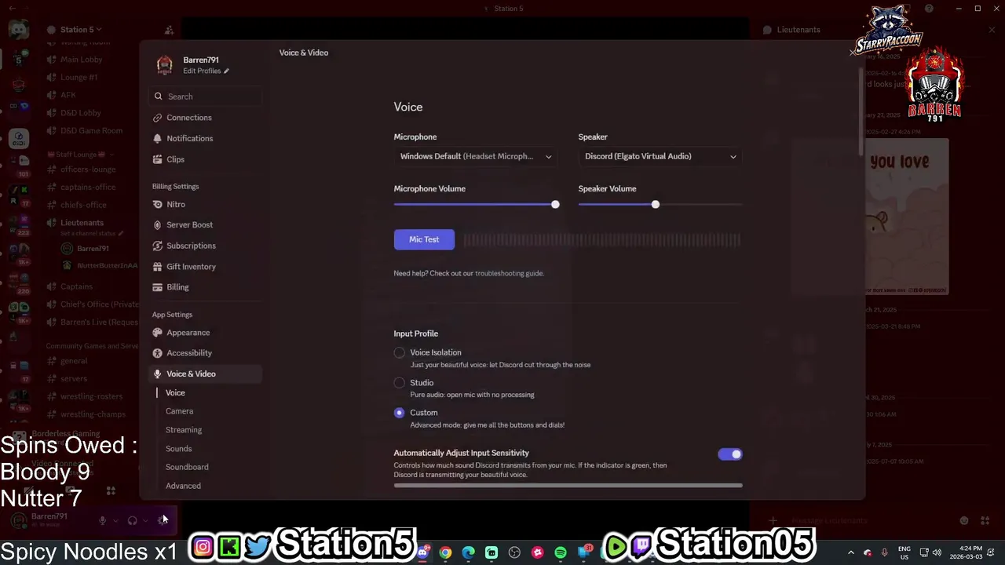
Task: Click the mic test level meter
Action: tap(601, 240)
